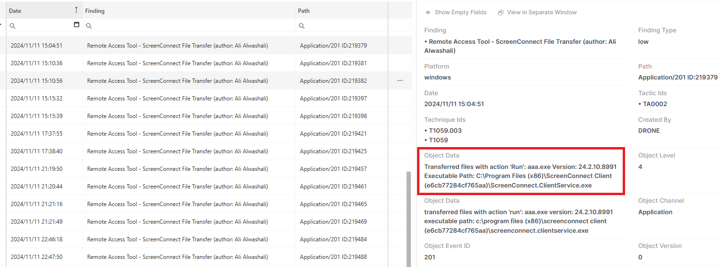Click Technique ID T1059.003 in details
The height and width of the screenshot is (267, 721).
click(445, 130)
